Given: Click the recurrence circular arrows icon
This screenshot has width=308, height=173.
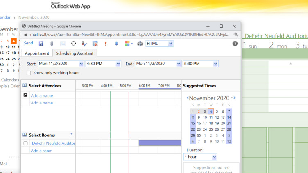Looking at the screenshot, I should tap(73, 44).
